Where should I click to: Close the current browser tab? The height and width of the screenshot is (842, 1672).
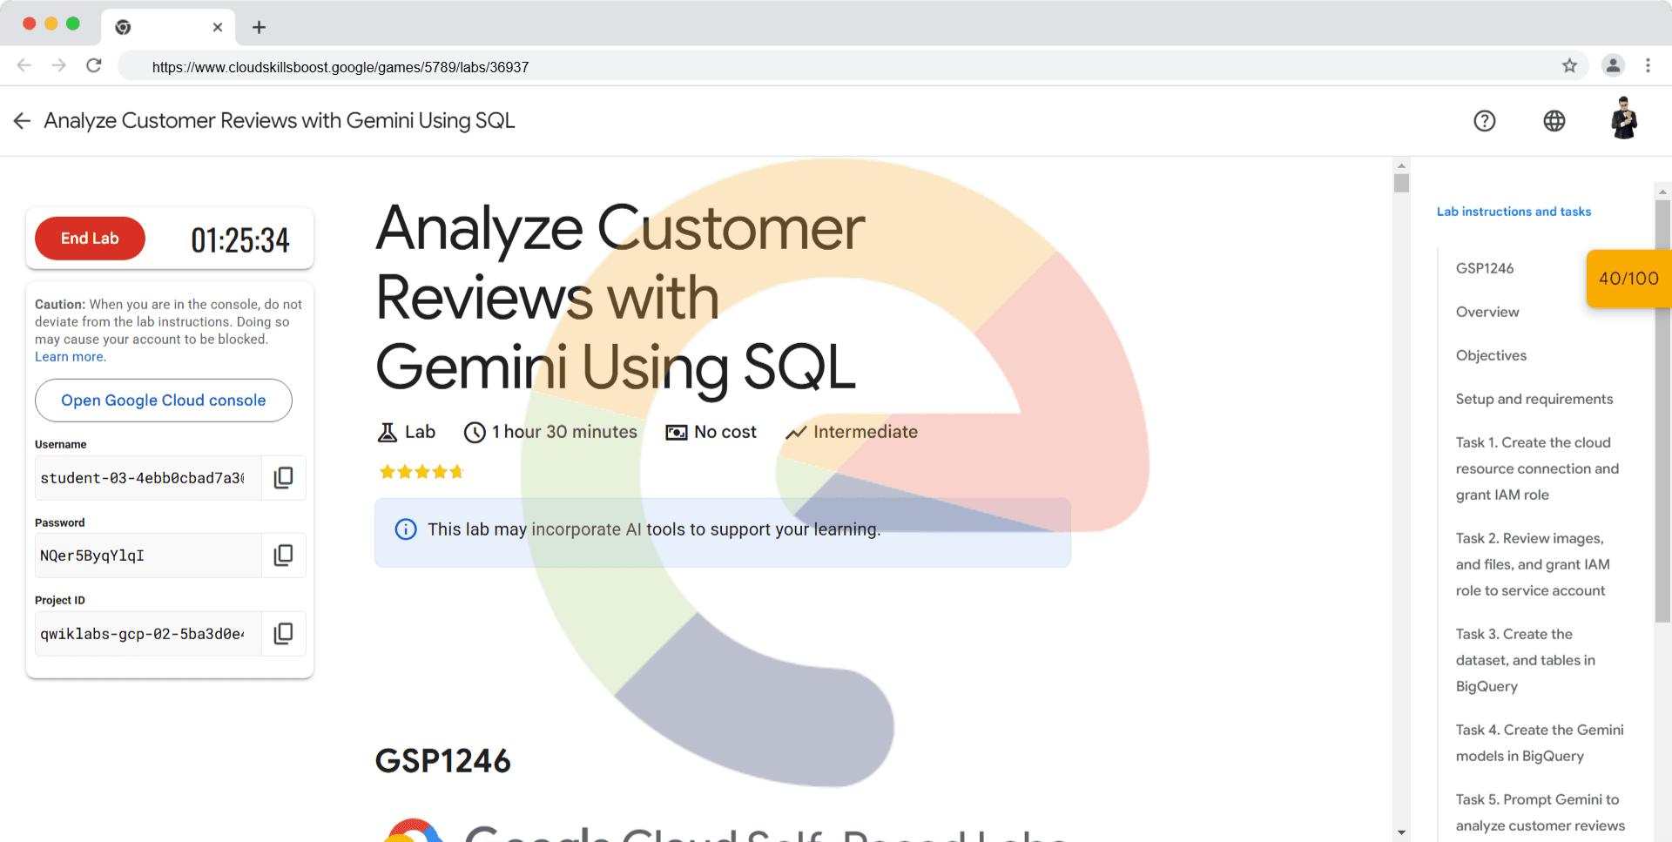coord(218,27)
